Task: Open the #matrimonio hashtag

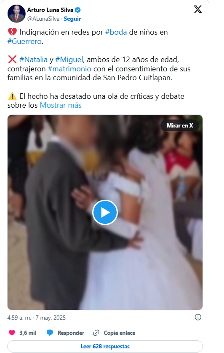Action: 69,69
